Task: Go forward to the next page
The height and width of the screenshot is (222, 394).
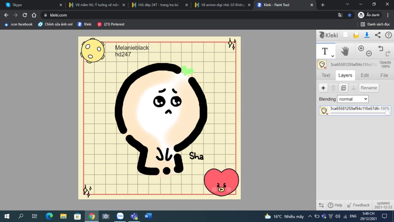Action: pos(15,15)
